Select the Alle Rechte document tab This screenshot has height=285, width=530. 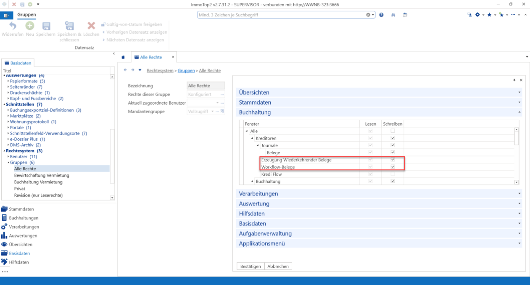(153, 57)
